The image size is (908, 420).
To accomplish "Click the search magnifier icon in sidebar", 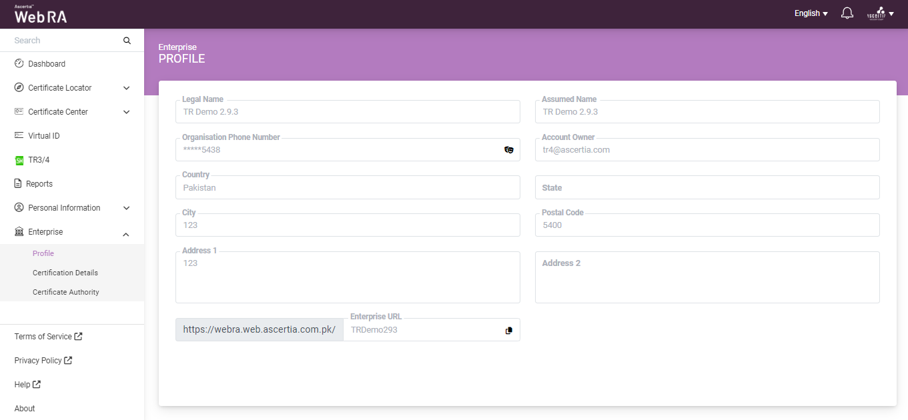I will pyautogui.click(x=127, y=41).
